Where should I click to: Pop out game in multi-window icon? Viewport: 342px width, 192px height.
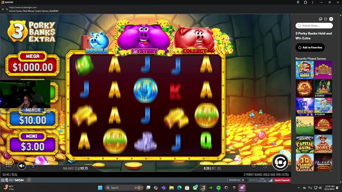tap(320, 19)
